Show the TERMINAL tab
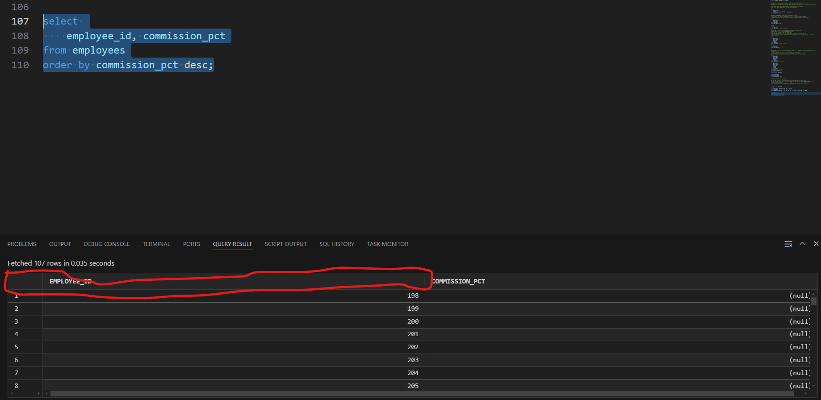The image size is (821, 400). tap(156, 244)
